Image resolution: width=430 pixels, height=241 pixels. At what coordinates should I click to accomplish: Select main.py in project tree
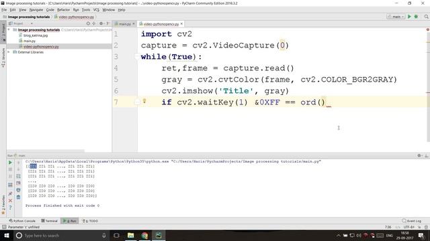click(x=30, y=41)
